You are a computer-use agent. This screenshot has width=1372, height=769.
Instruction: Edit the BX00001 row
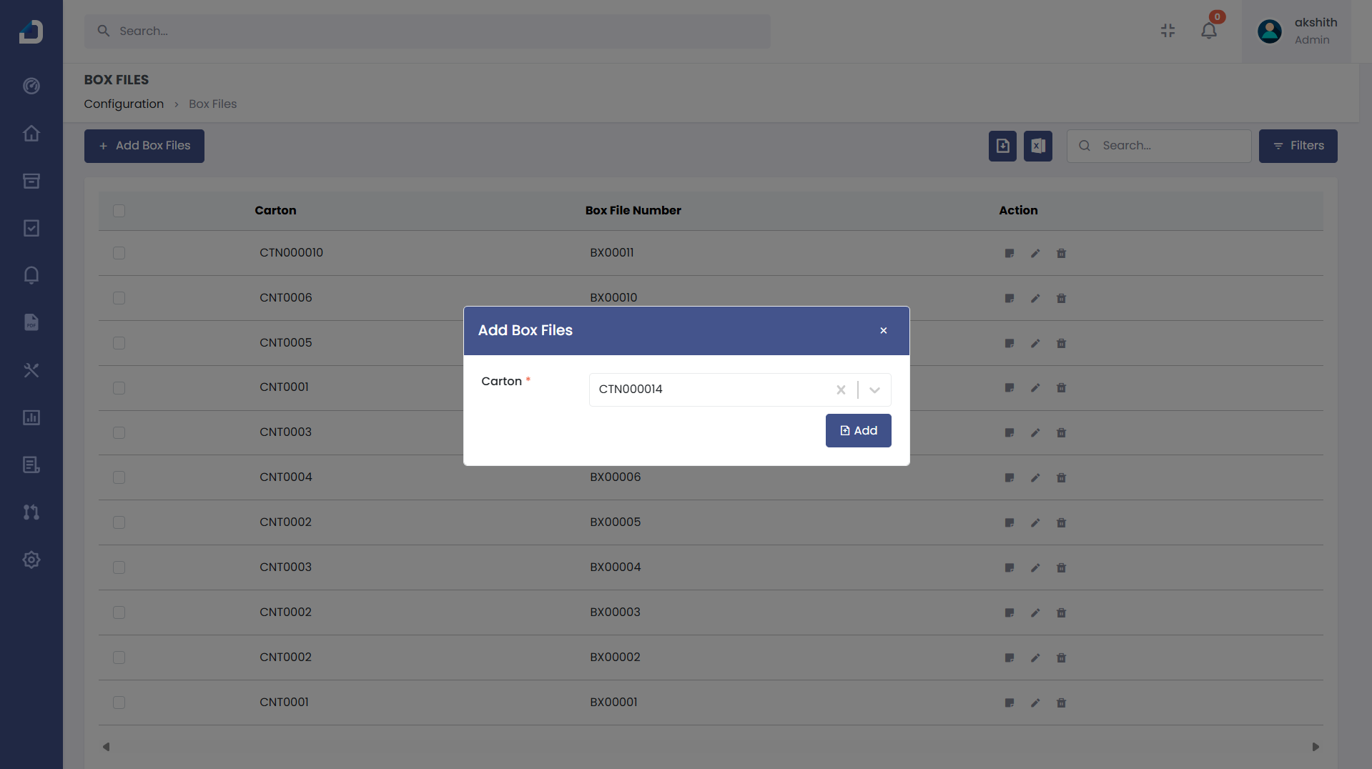1035,703
